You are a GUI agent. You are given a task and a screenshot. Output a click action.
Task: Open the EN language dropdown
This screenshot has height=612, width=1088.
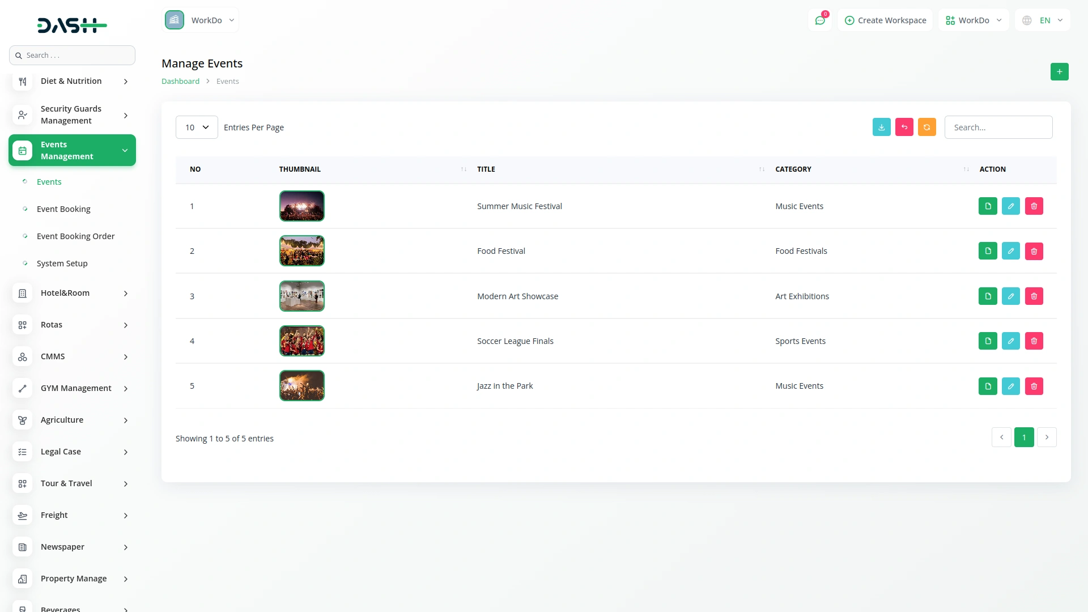(1043, 20)
